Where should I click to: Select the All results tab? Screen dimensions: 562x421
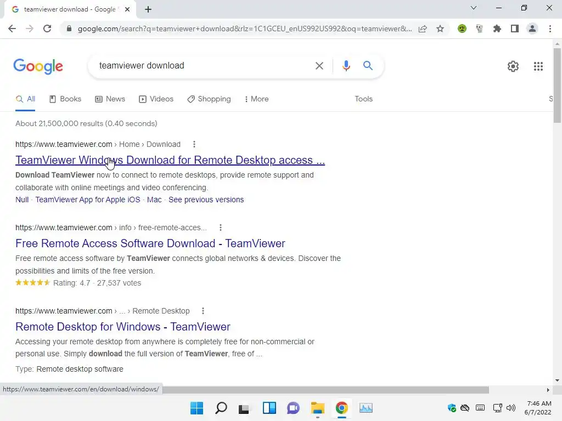pyautogui.click(x=25, y=99)
